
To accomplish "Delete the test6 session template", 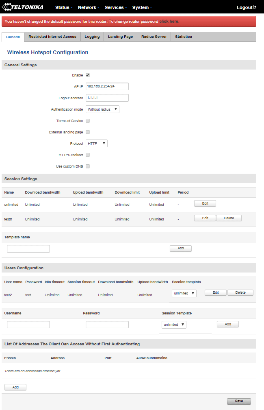I will coord(229,218).
